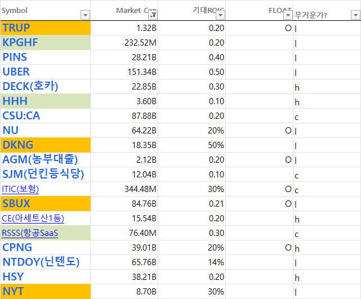Viewport: 361px width, 299px height.
Task: Open the CE(아세트산1등) hyperlink
Action: pyautogui.click(x=33, y=218)
